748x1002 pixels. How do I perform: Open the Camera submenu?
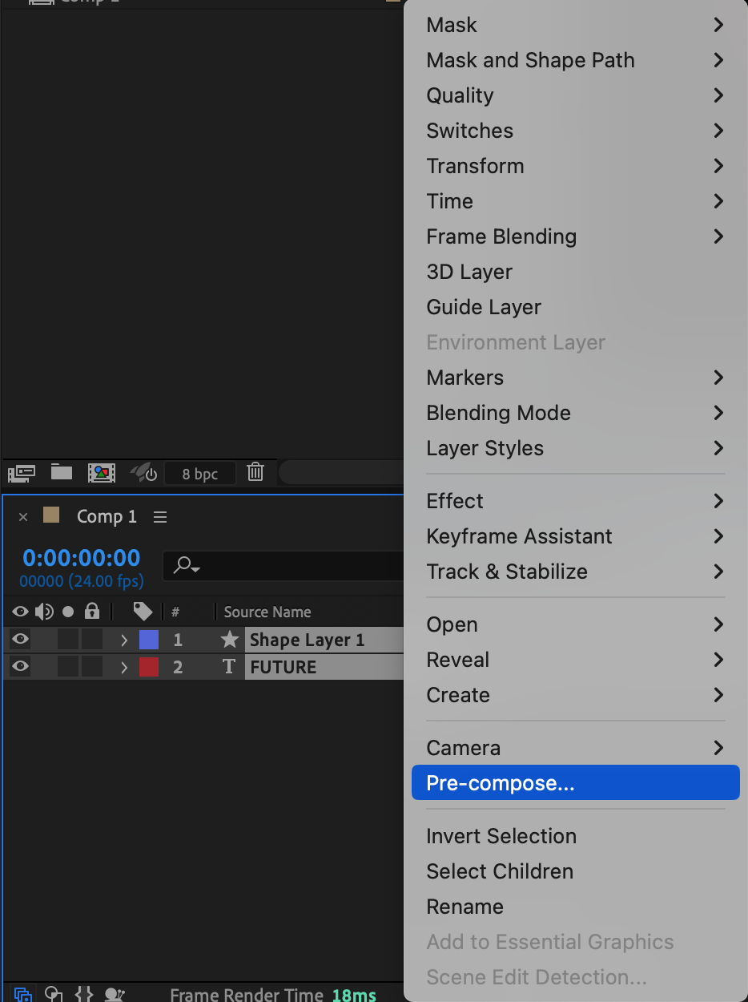pos(575,748)
